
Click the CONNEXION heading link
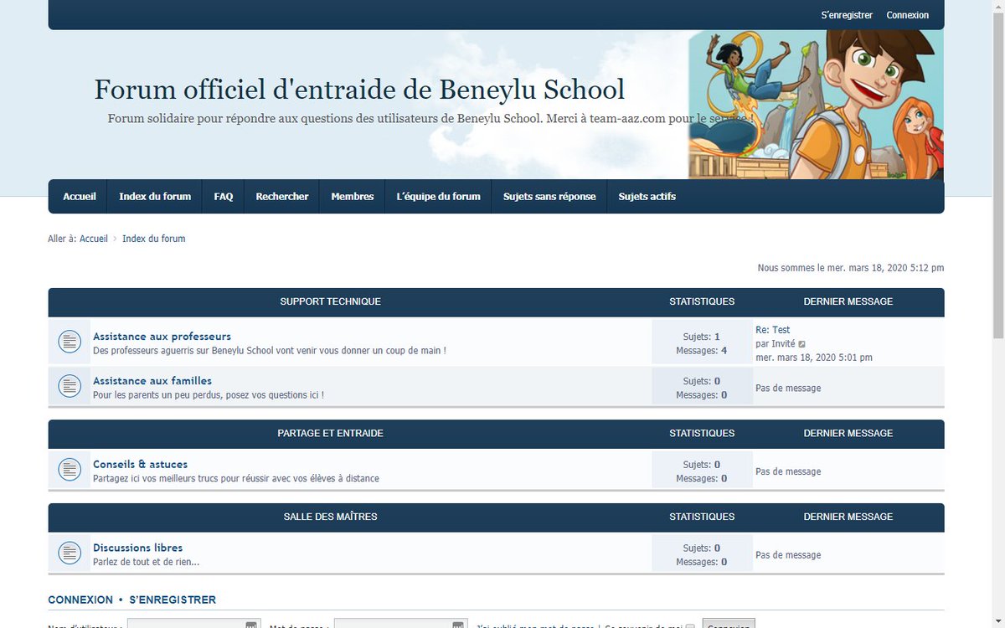[80, 600]
